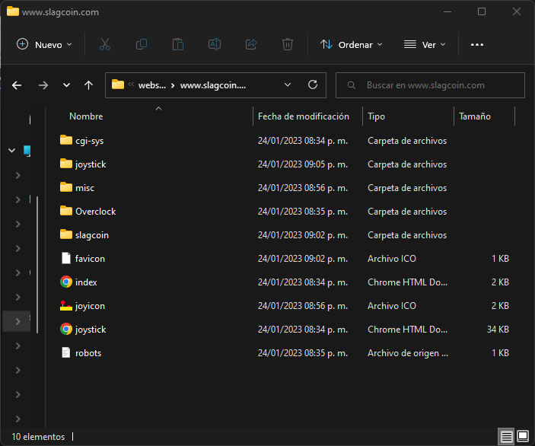Screen dimensions: 535x446
Task: Click the index file name
Action: pyautogui.click(x=86, y=282)
